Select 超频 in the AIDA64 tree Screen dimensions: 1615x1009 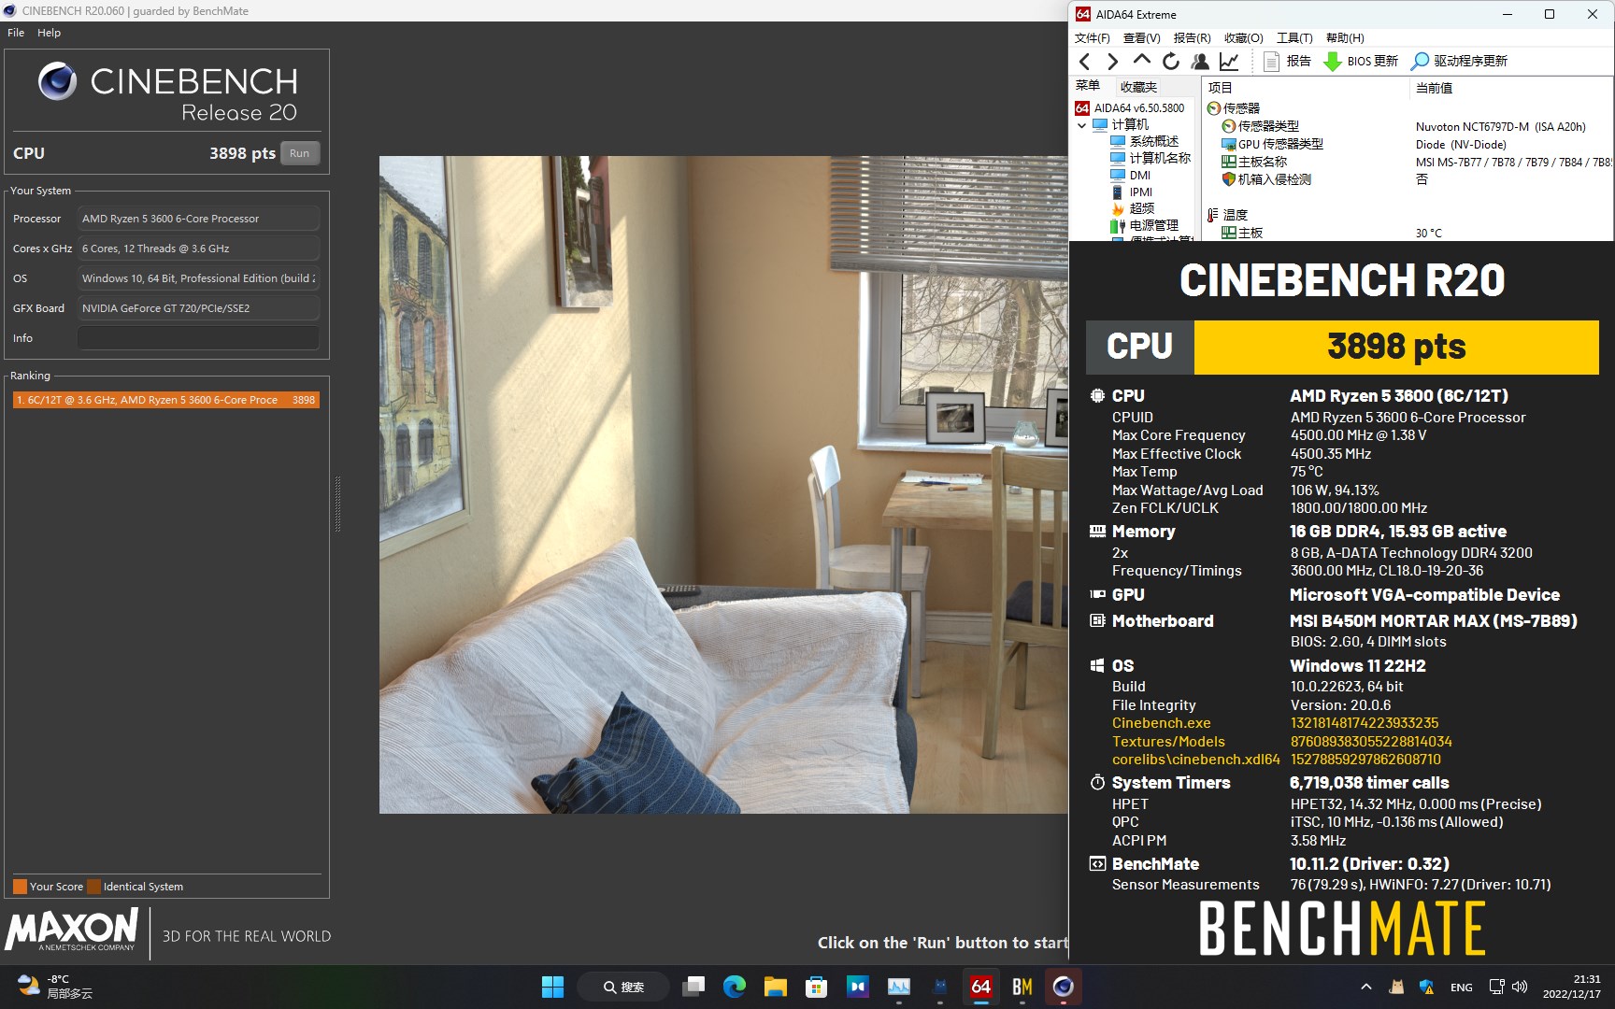1133,209
